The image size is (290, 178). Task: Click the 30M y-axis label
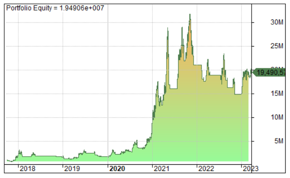(277, 22)
